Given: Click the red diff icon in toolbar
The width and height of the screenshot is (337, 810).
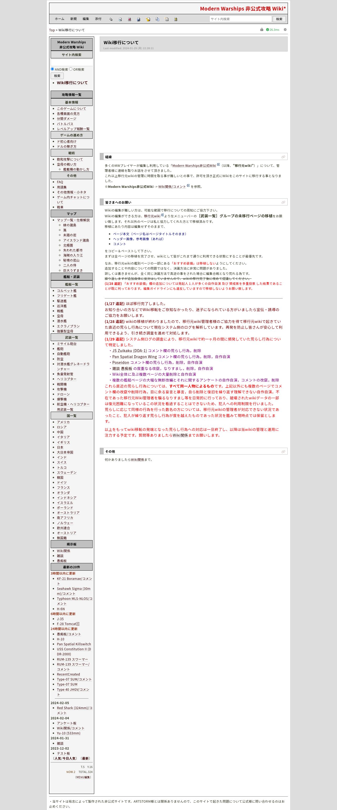Looking at the screenshot, I should (129, 19).
